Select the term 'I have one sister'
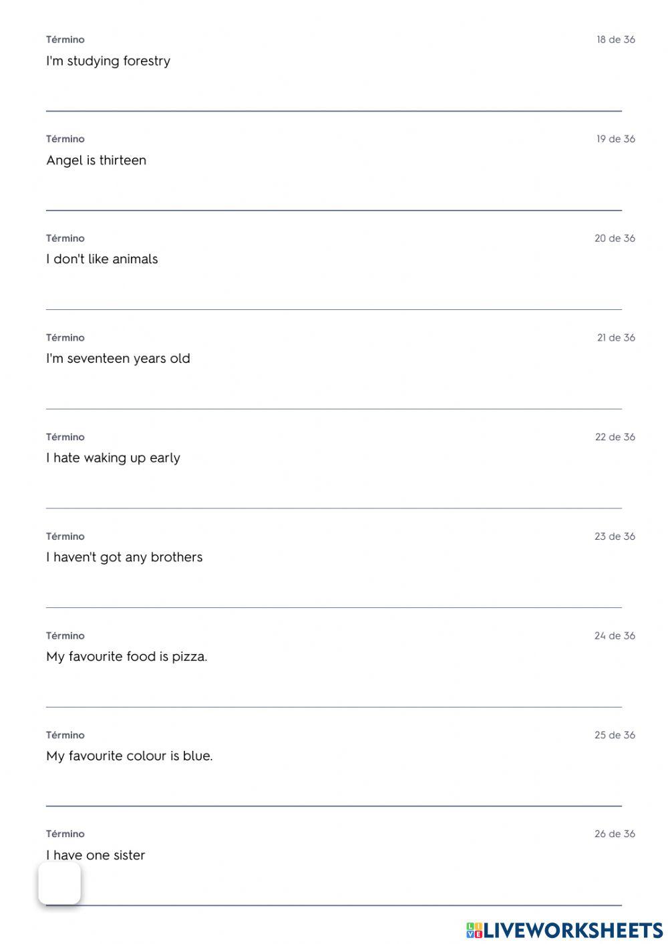The image size is (668, 944). click(96, 855)
